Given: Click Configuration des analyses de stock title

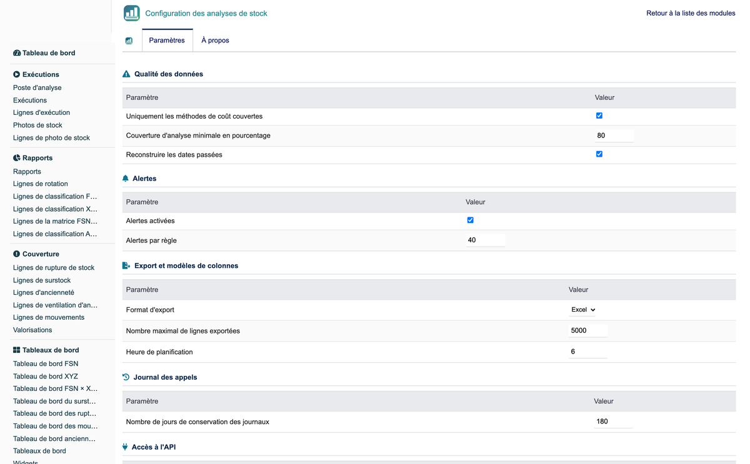Looking at the screenshot, I should 206,13.
